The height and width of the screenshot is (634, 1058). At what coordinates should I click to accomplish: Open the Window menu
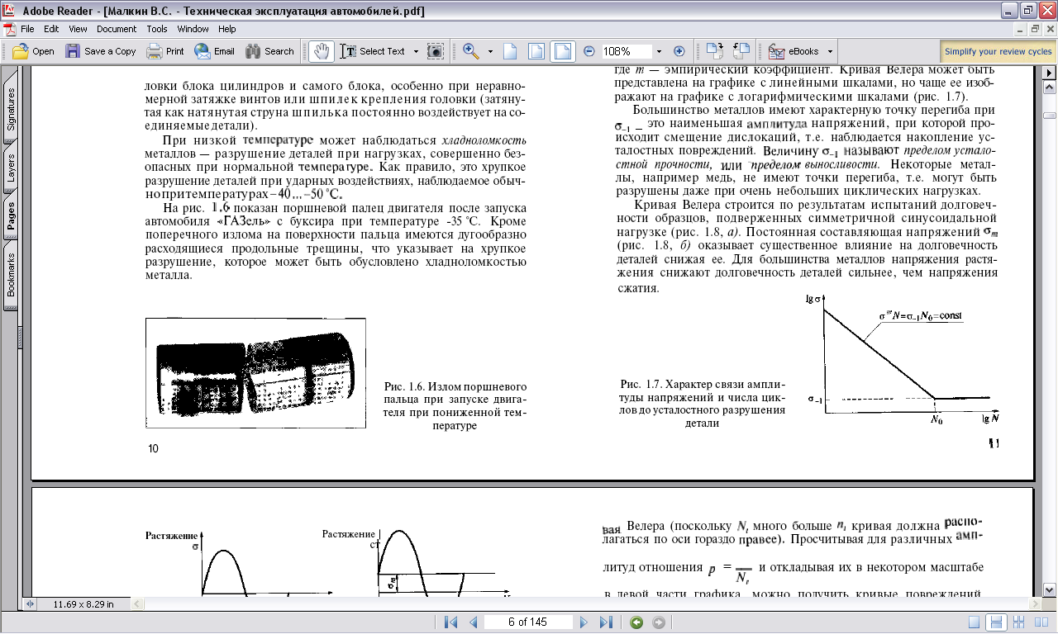193,29
